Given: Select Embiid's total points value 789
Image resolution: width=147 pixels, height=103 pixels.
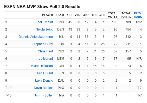Looking at the screenshot, I should click(128, 22).
